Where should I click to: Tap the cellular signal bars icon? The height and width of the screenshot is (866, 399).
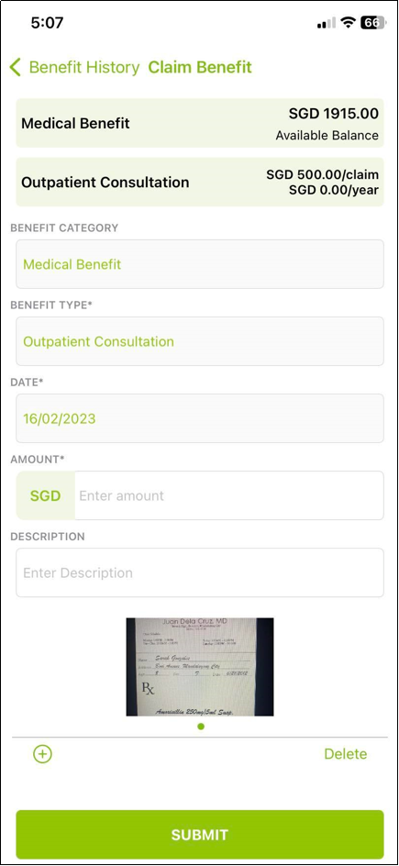coord(327,23)
